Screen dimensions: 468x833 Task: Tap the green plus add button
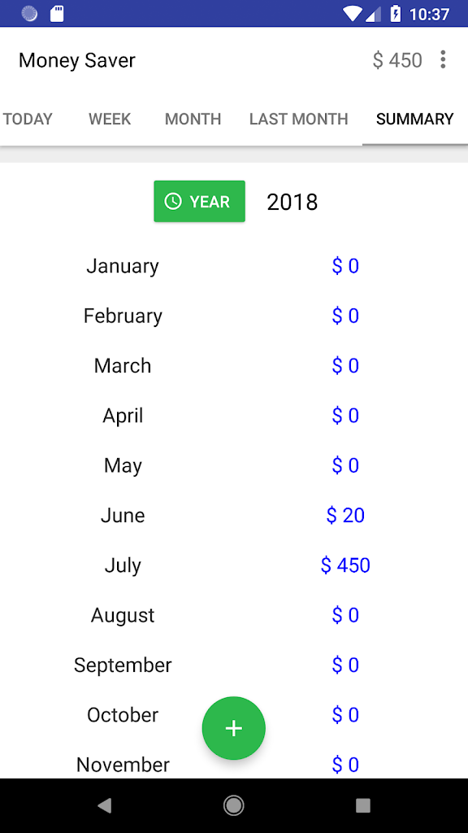233,728
